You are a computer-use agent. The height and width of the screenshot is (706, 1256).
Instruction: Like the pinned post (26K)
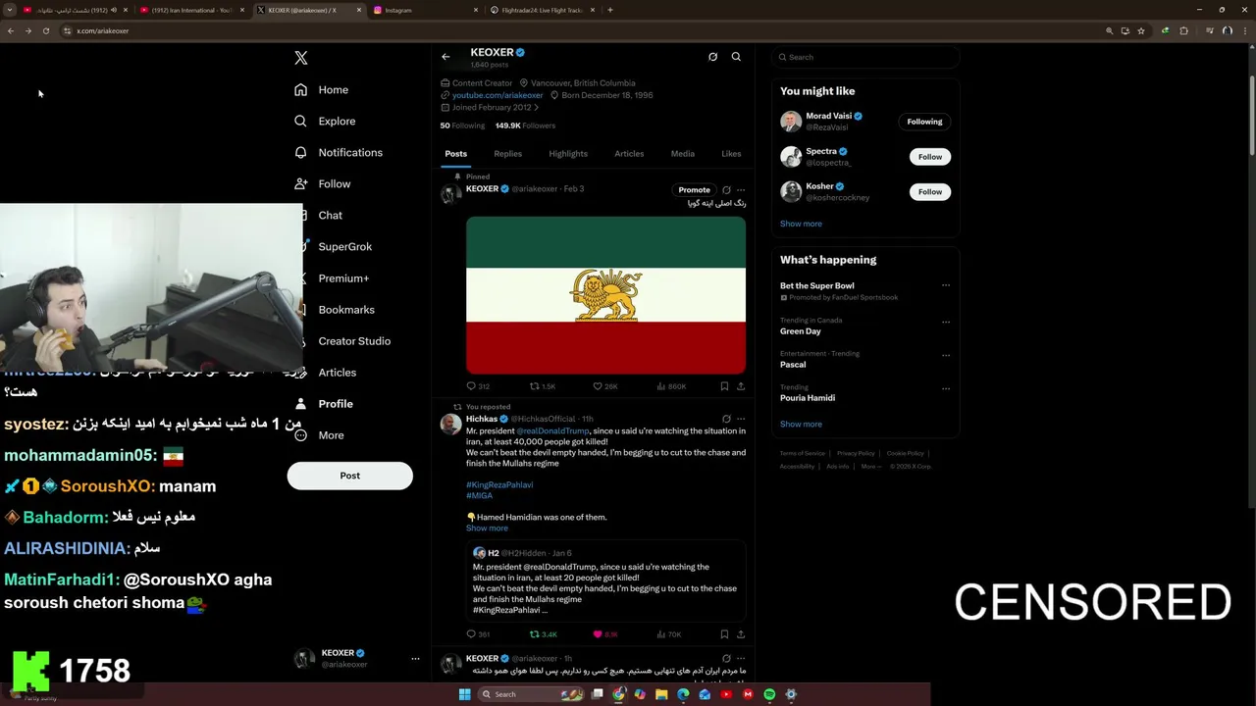[x=605, y=386]
